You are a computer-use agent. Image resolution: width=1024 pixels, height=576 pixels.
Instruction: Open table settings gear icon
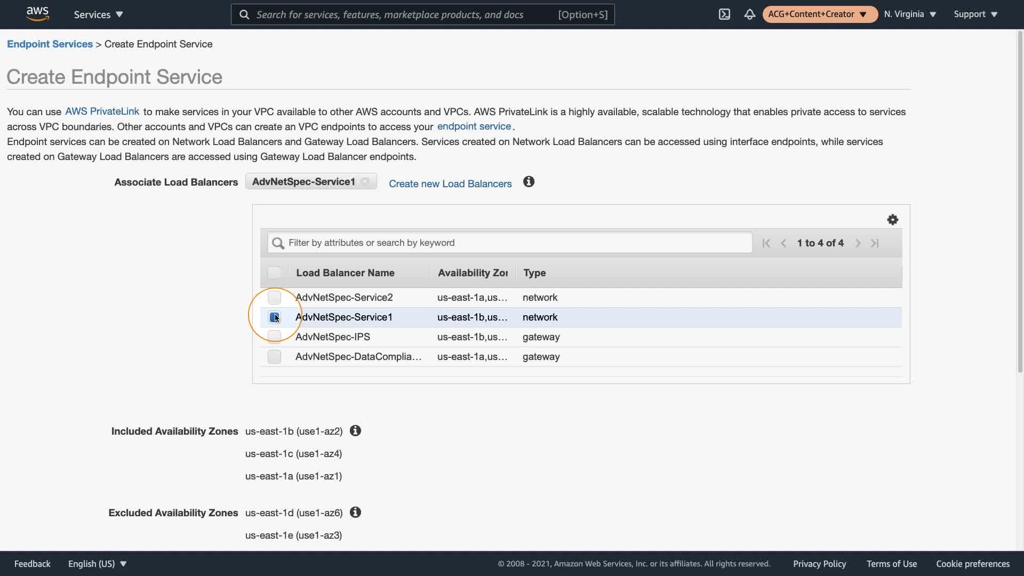[892, 220]
